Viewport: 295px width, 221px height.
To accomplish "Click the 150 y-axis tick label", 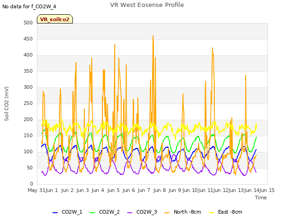I will click(x=28, y=136).
